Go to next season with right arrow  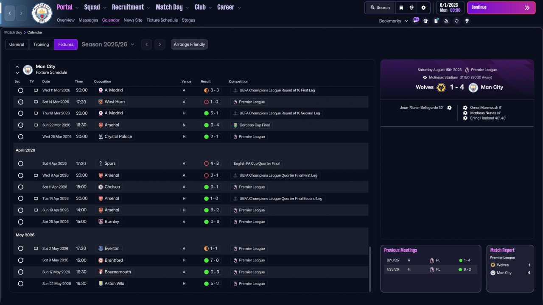(x=160, y=44)
